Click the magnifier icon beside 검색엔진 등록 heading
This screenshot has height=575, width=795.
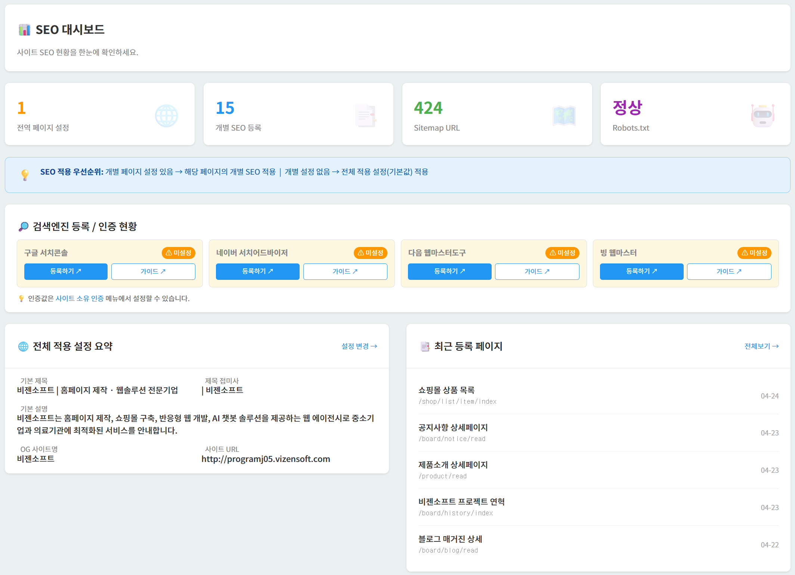(24, 226)
